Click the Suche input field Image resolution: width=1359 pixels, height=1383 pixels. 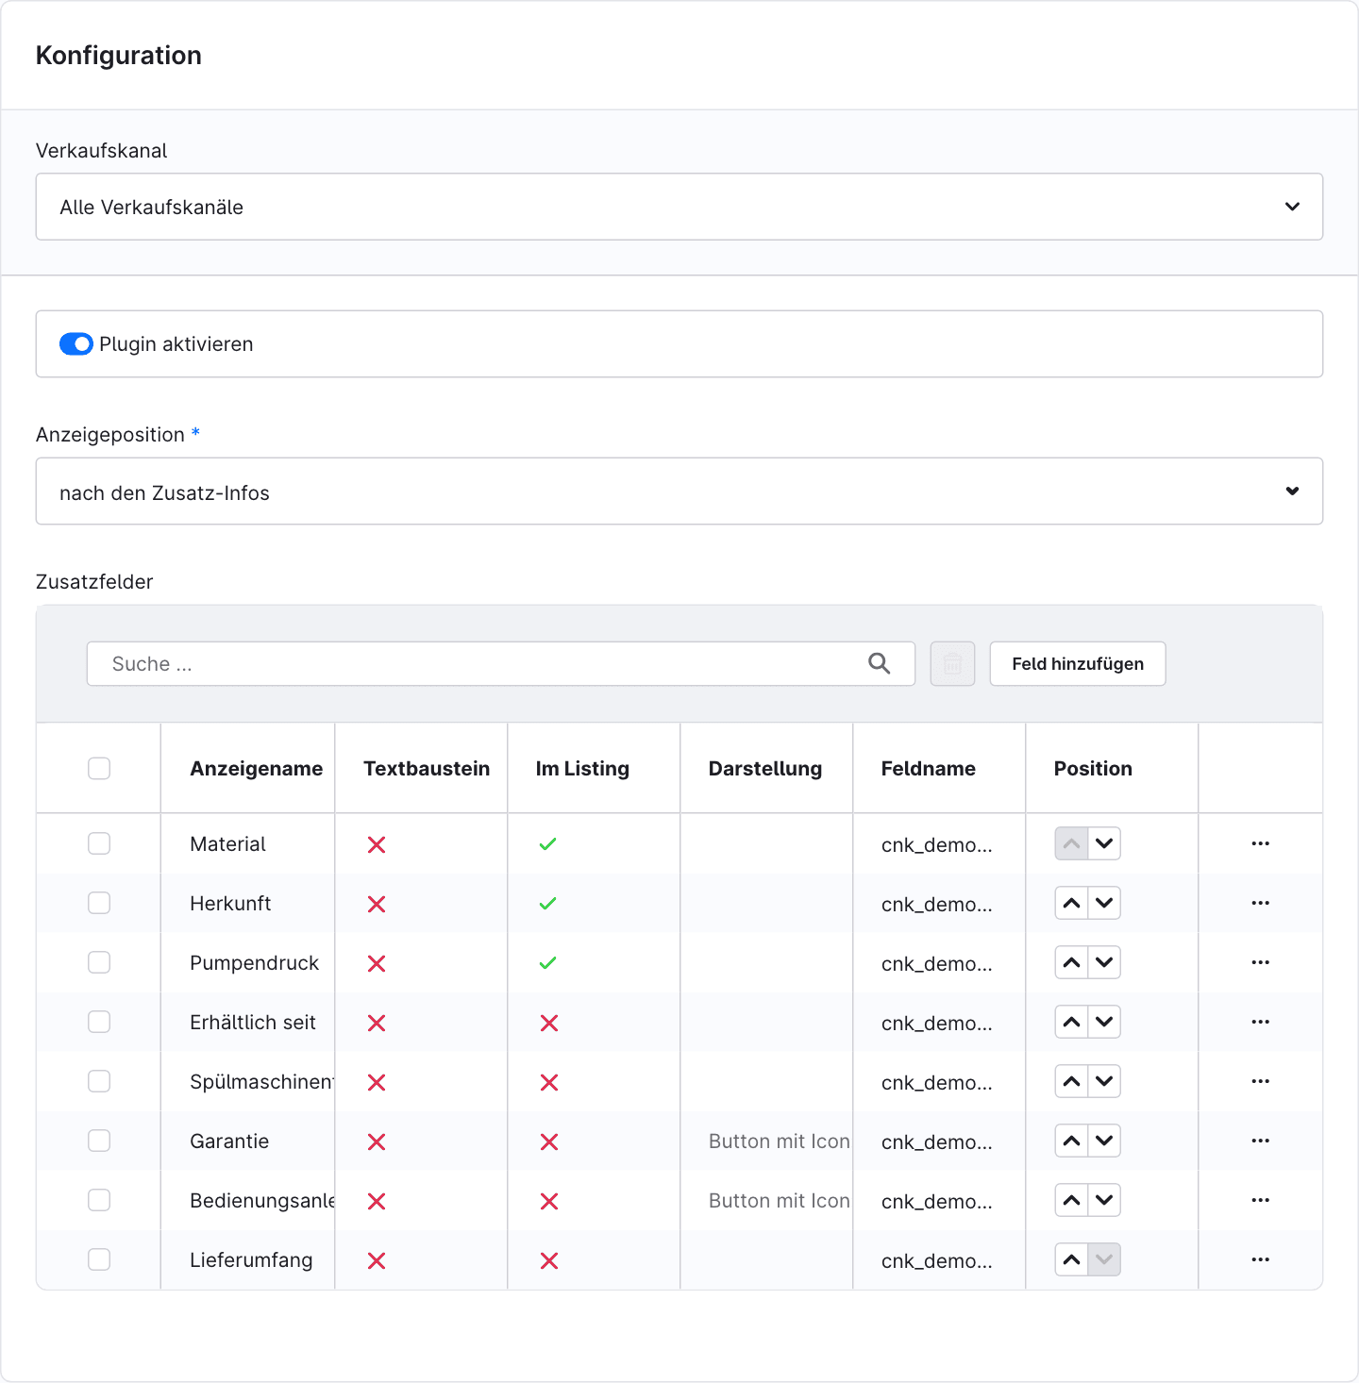point(501,663)
